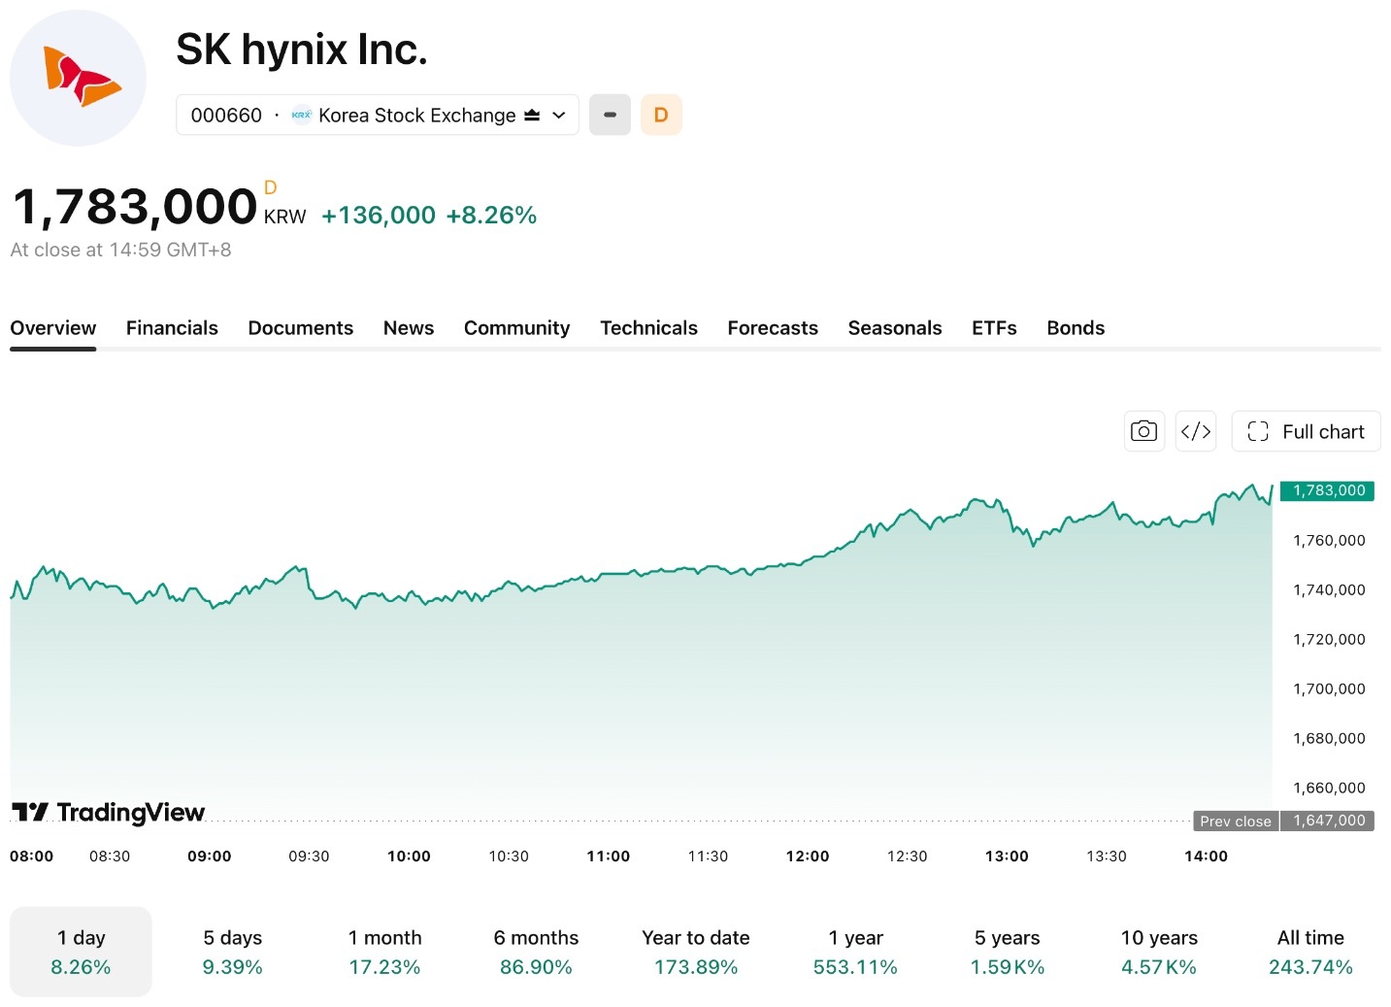Click the 1,760,000 price axis label
Viewport: 1391px width, 1007px height.
1329,540
